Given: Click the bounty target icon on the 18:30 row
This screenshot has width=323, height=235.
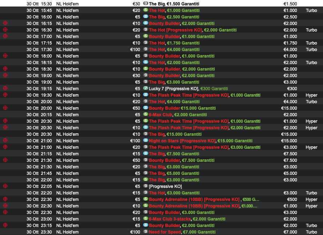Looking at the screenshot, I should [x=5, y=69].
